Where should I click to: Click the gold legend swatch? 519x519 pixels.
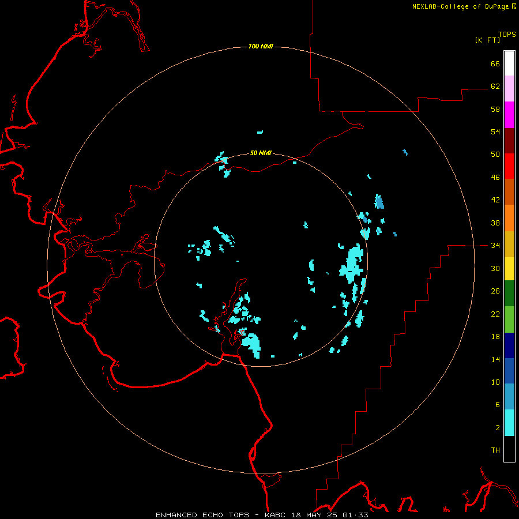[x=509, y=244]
